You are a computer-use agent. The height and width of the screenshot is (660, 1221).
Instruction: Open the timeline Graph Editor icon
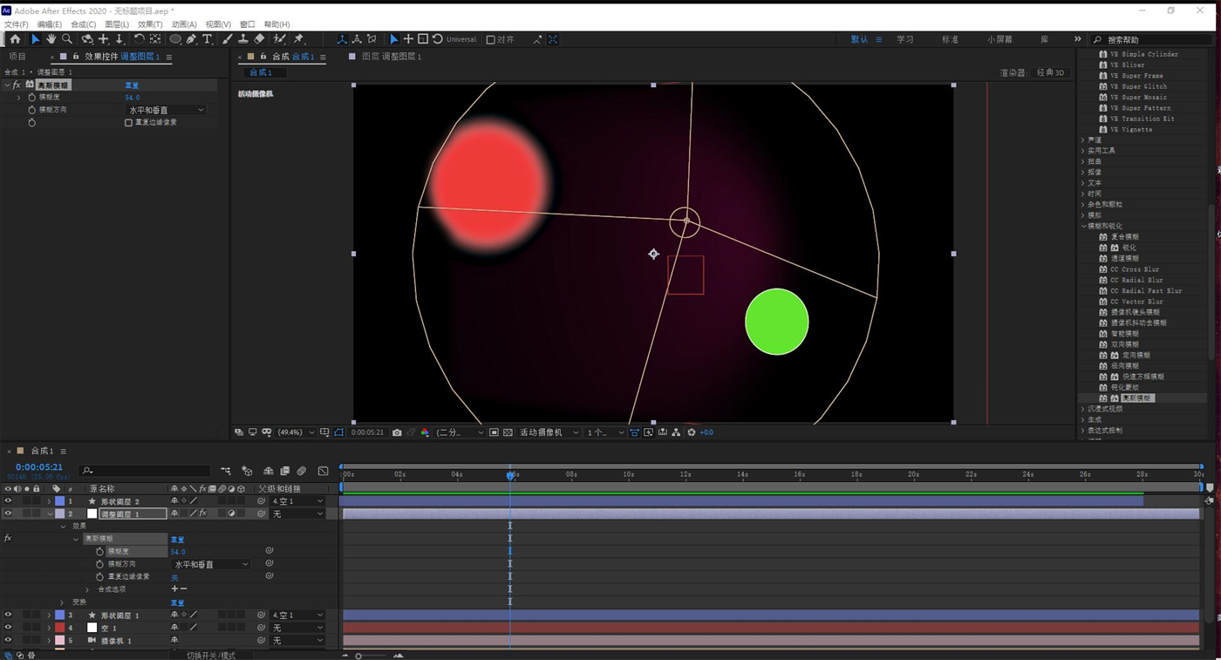(x=324, y=471)
